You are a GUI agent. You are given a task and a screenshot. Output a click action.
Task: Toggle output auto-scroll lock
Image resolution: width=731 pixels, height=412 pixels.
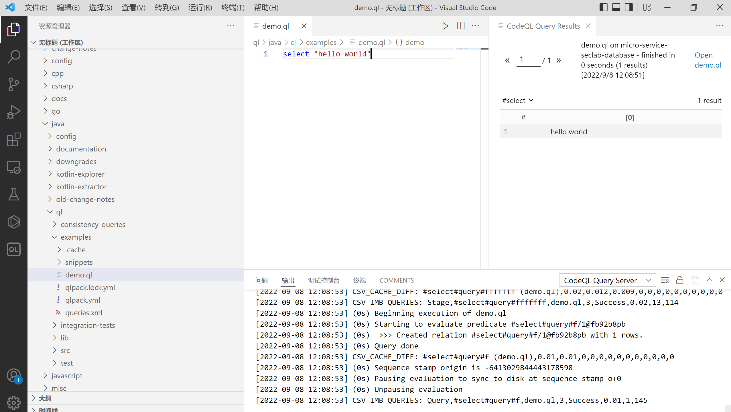tap(680, 280)
